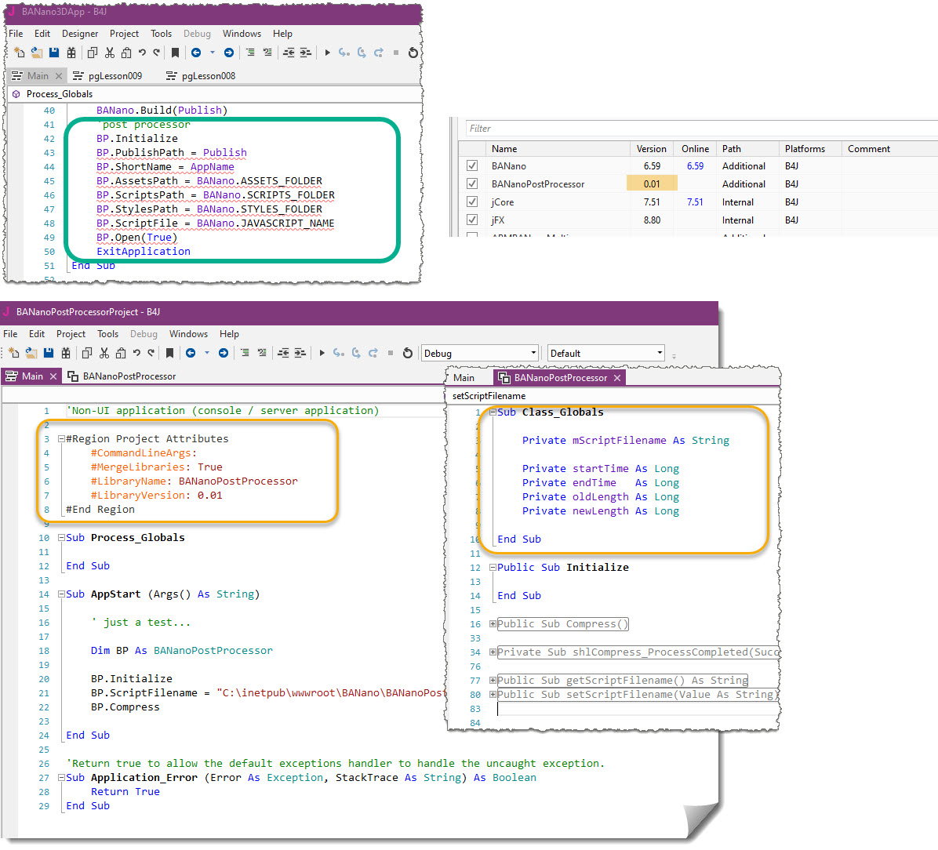938x850 pixels.
Task: Redo in BANanoPostProcessorProject toolbar
Action: 151,353
